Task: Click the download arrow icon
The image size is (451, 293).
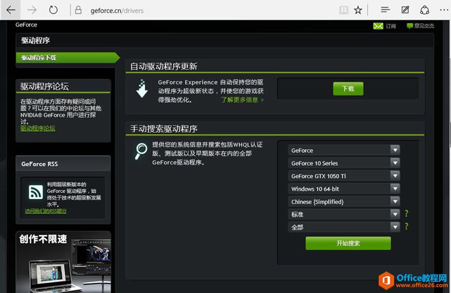Action: pos(142,89)
